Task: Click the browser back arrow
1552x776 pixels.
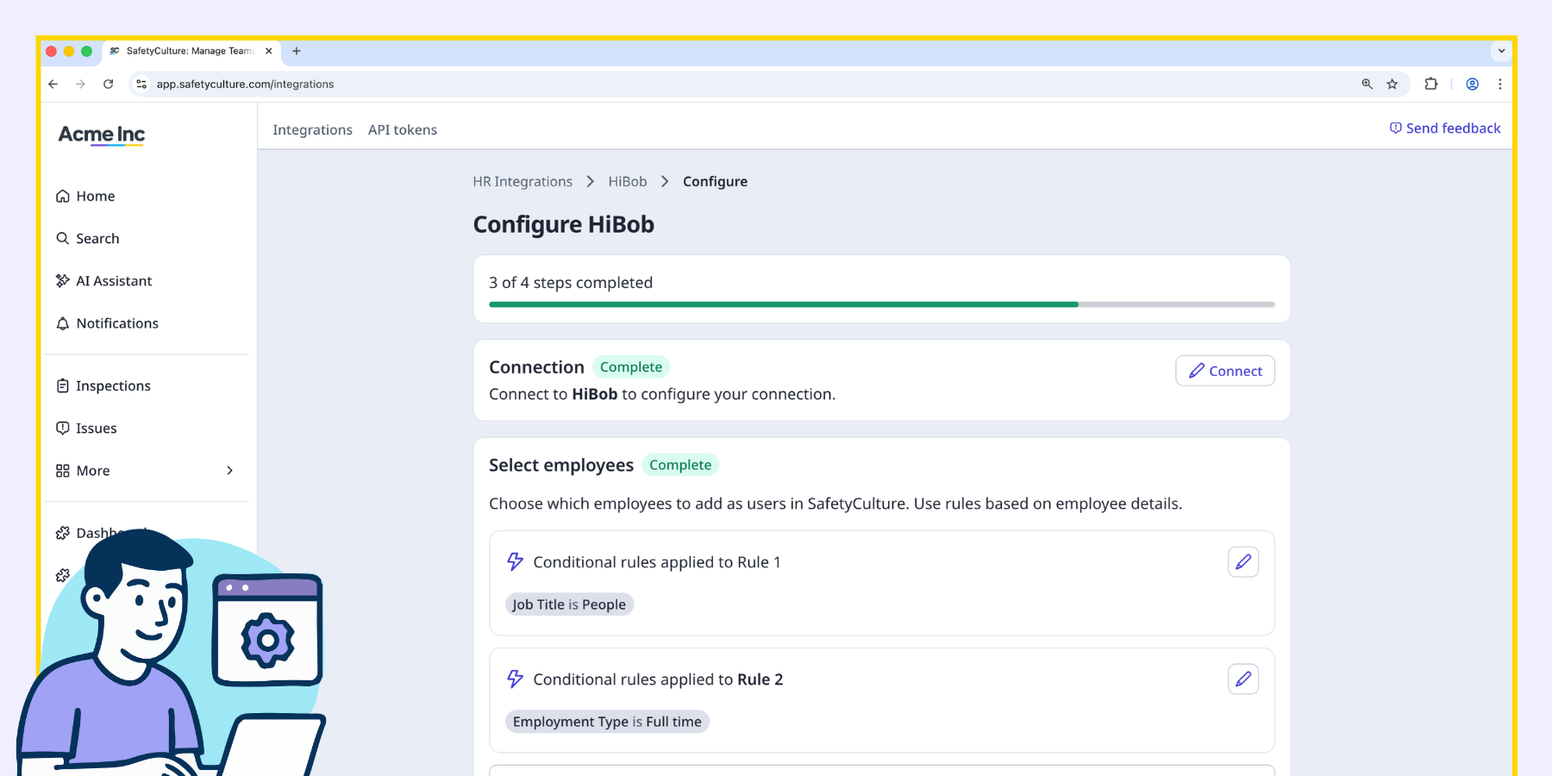Action: pos(53,84)
